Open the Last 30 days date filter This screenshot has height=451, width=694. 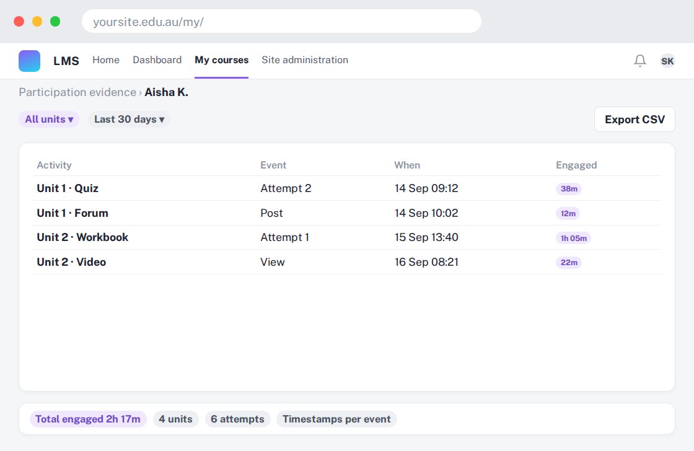pyautogui.click(x=130, y=119)
